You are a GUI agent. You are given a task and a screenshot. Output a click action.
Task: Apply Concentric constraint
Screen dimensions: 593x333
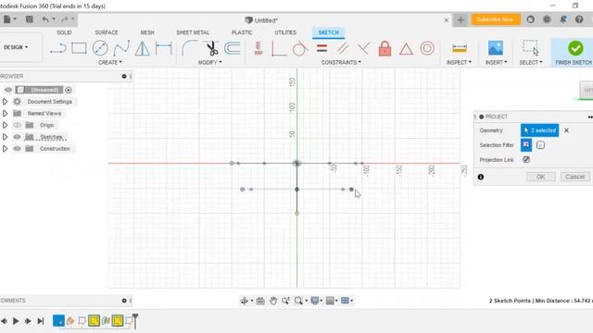pyautogui.click(x=427, y=48)
